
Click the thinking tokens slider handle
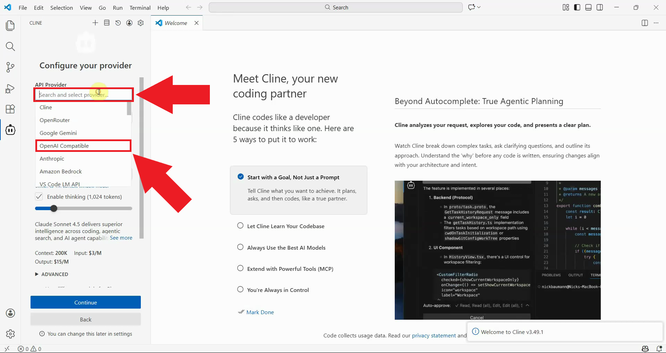point(54,208)
